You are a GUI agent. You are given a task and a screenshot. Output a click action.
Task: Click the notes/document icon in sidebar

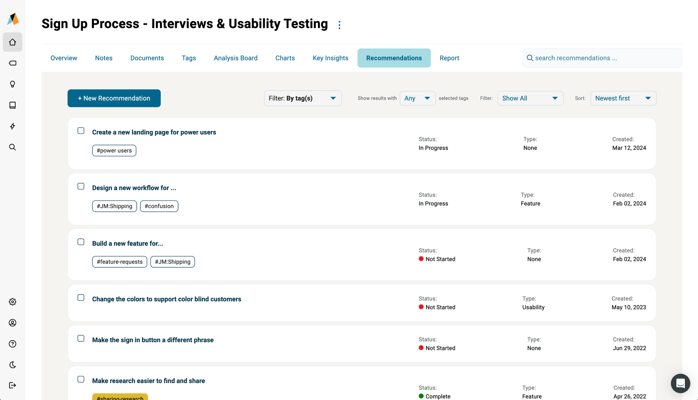coord(13,105)
